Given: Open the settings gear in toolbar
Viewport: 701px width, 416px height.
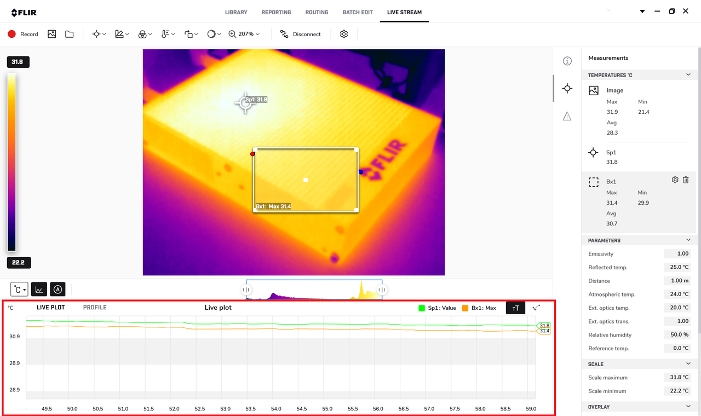Looking at the screenshot, I should [344, 34].
